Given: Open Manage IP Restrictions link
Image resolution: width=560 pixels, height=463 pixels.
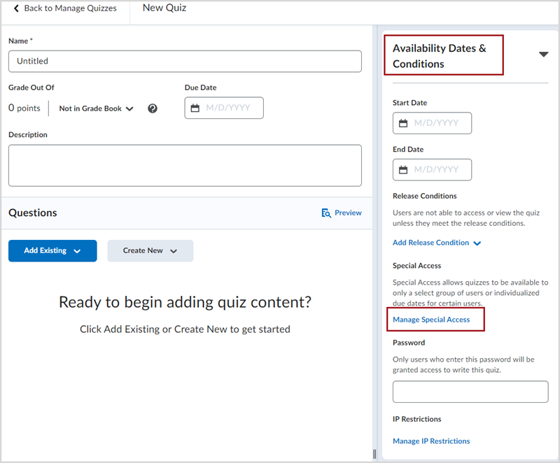Looking at the screenshot, I should point(431,441).
